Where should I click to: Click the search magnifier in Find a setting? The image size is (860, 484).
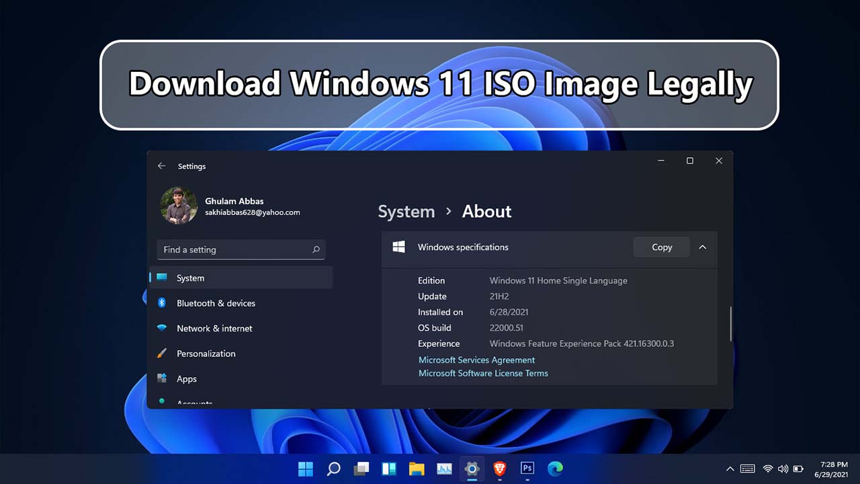(x=316, y=249)
